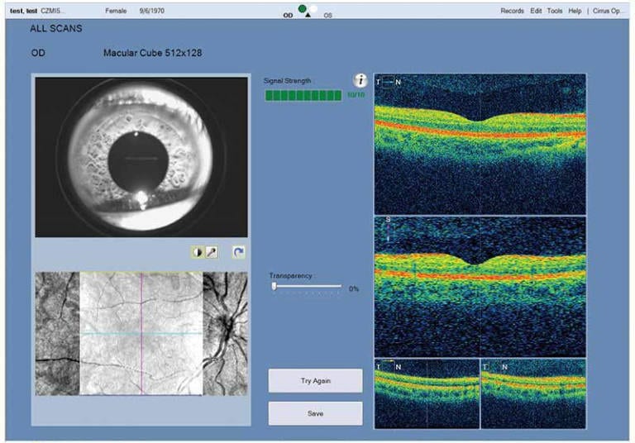The image size is (635, 443).
Task: Click the 'ALL SCANS' heading
Action: (56, 28)
